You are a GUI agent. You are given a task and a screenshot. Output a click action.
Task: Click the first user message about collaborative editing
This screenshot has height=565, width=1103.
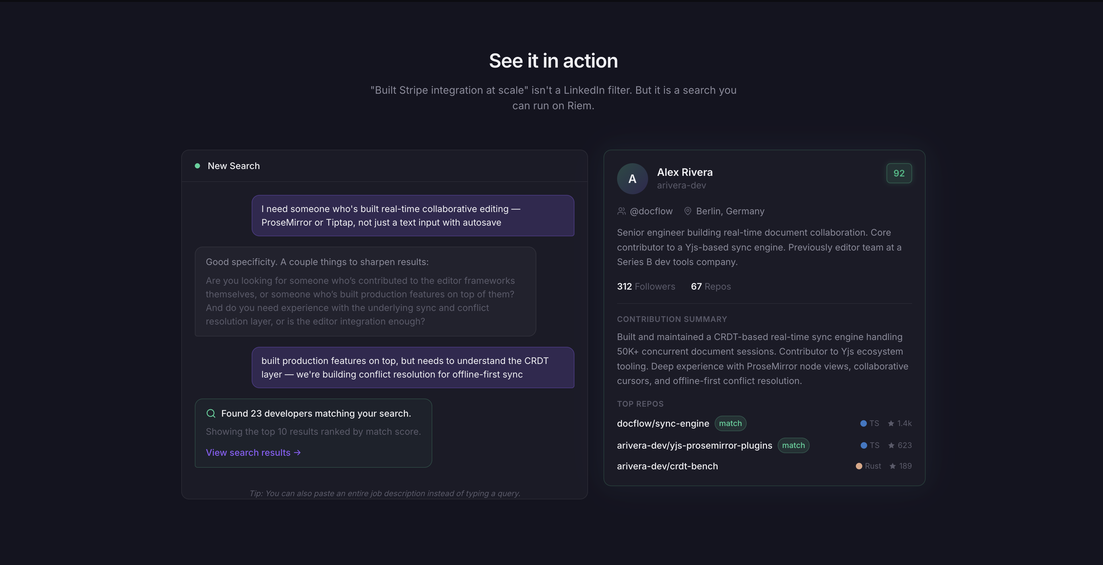[413, 216]
